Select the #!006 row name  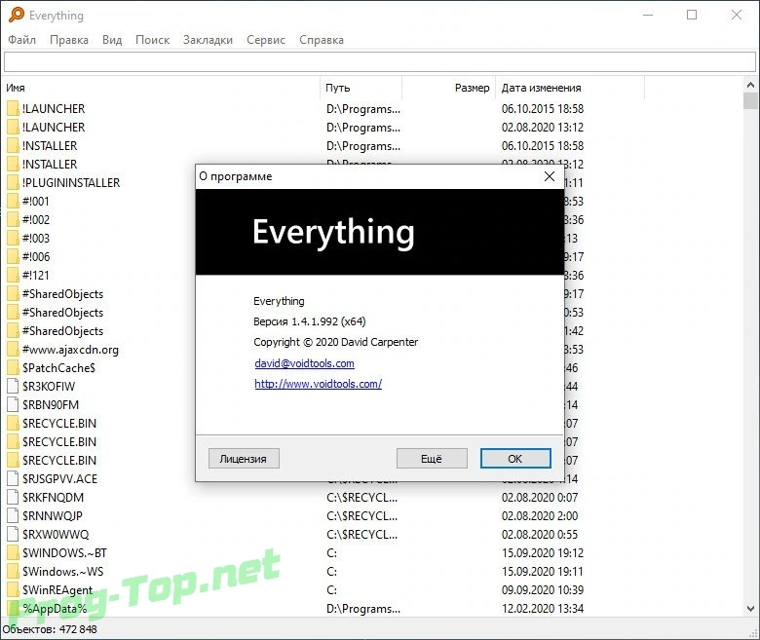pos(36,257)
